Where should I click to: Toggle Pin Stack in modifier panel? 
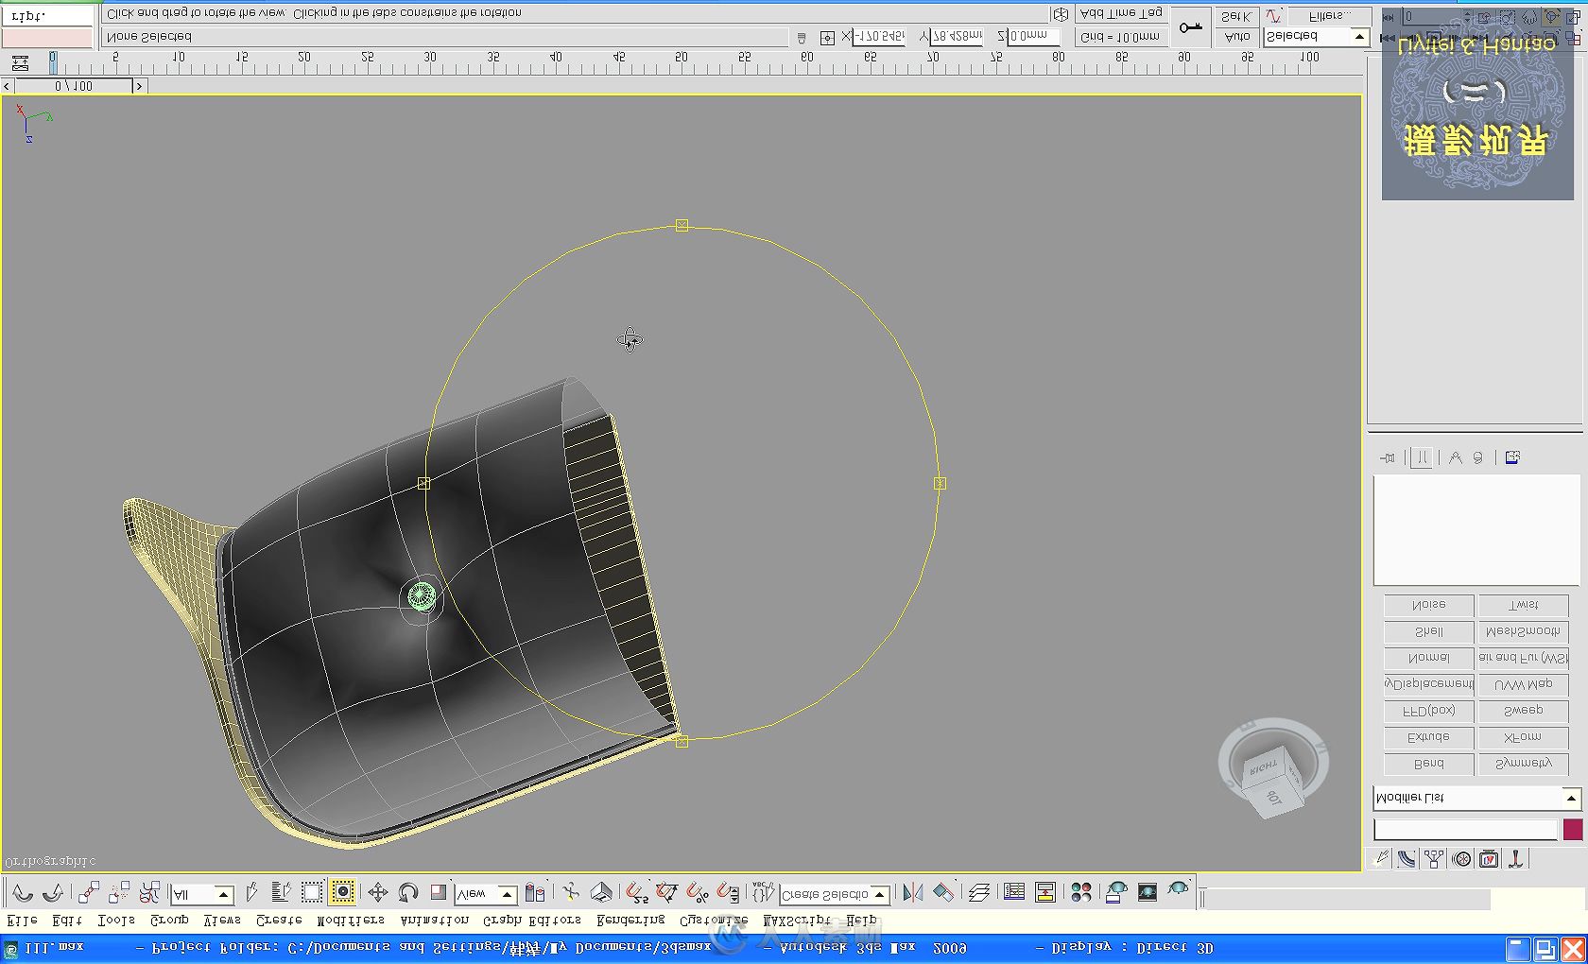[x=1387, y=458]
